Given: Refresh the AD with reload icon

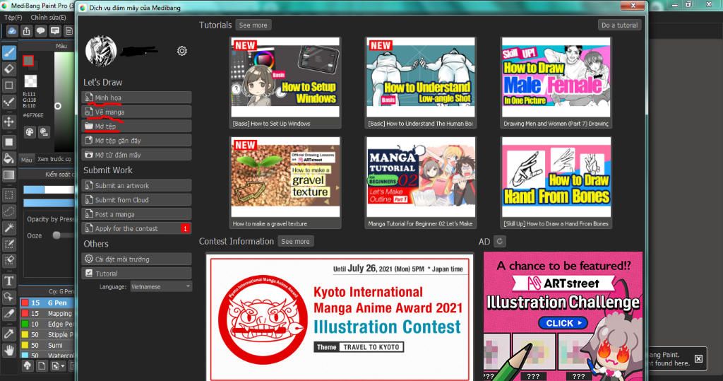Looking at the screenshot, I should pos(499,241).
